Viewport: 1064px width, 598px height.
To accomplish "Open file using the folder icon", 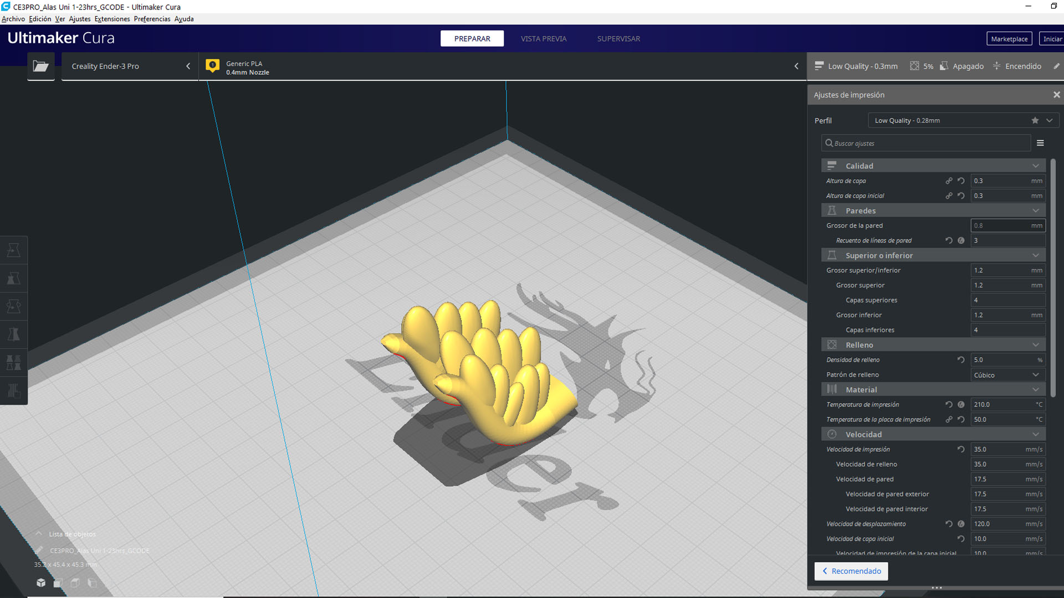I will 40,66.
